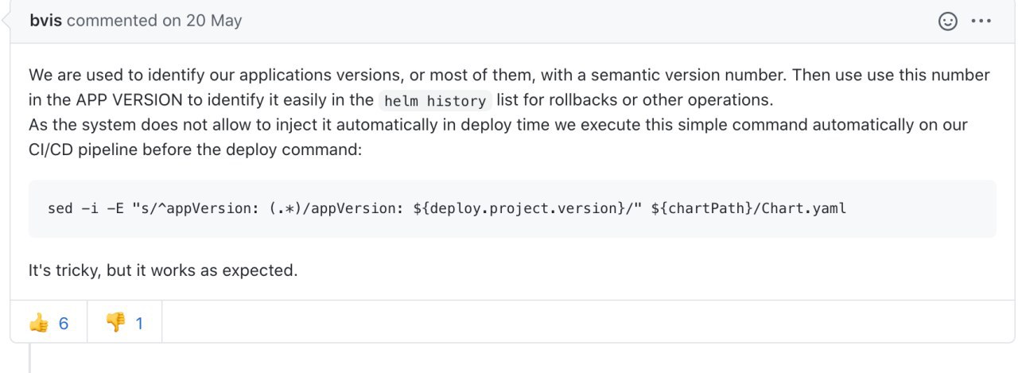Screen dimensions: 1018x373
Task: Click the 'APP VERSION' text in paragraph
Action: coord(128,100)
